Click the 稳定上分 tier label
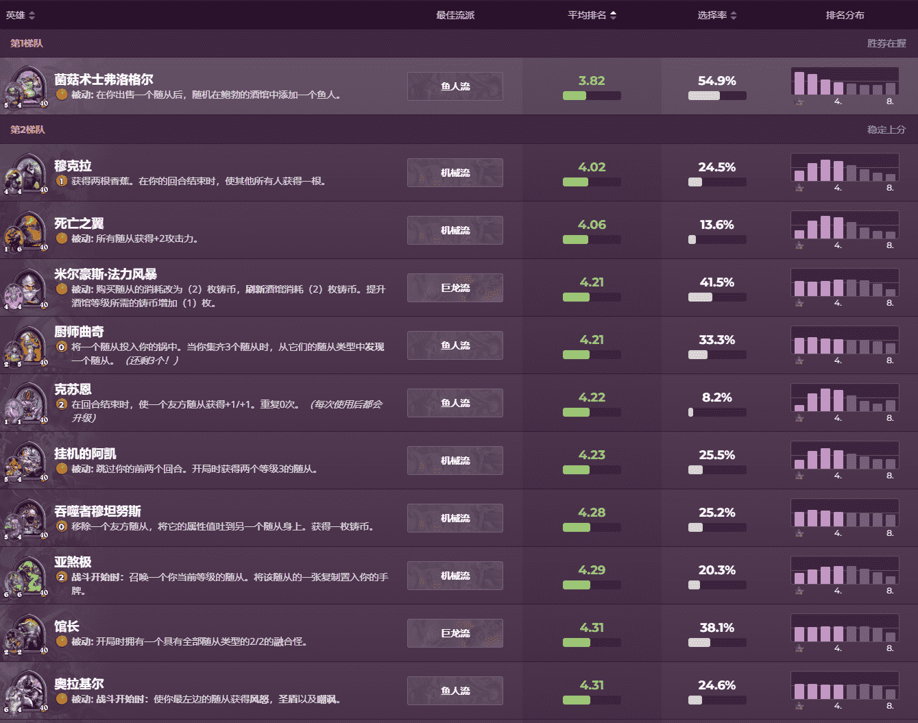Screen dimensions: 918x723 coord(886,130)
